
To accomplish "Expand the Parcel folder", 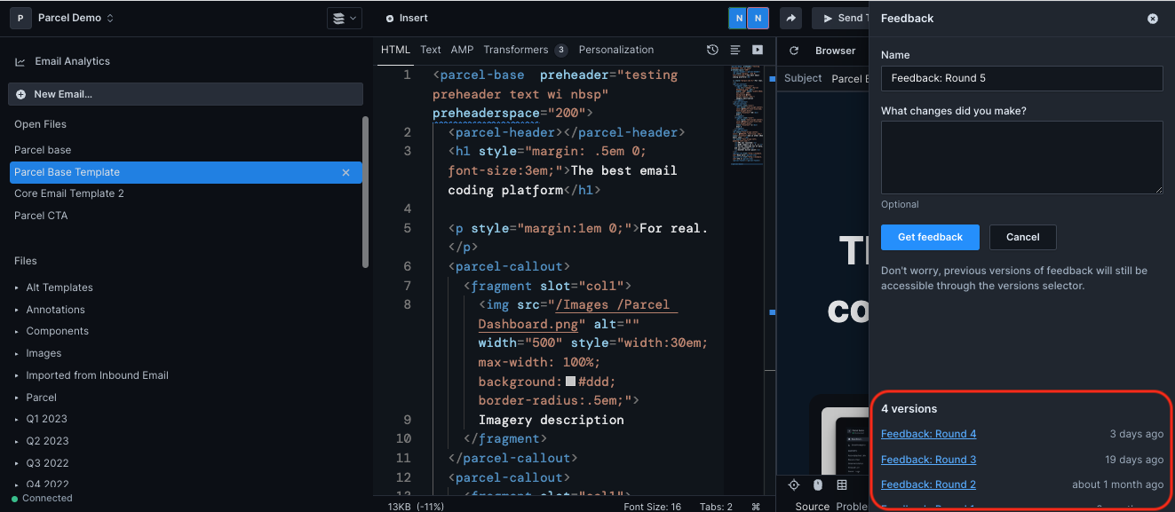I will (36, 398).
